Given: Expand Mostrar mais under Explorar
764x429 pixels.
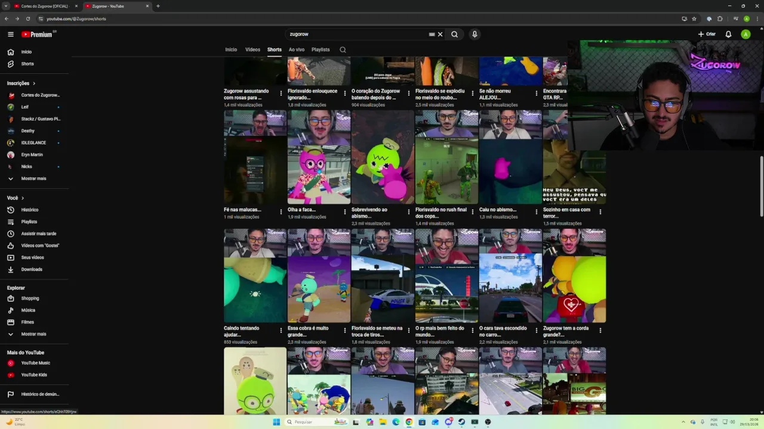Looking at the screenshot, I should 33,334.
